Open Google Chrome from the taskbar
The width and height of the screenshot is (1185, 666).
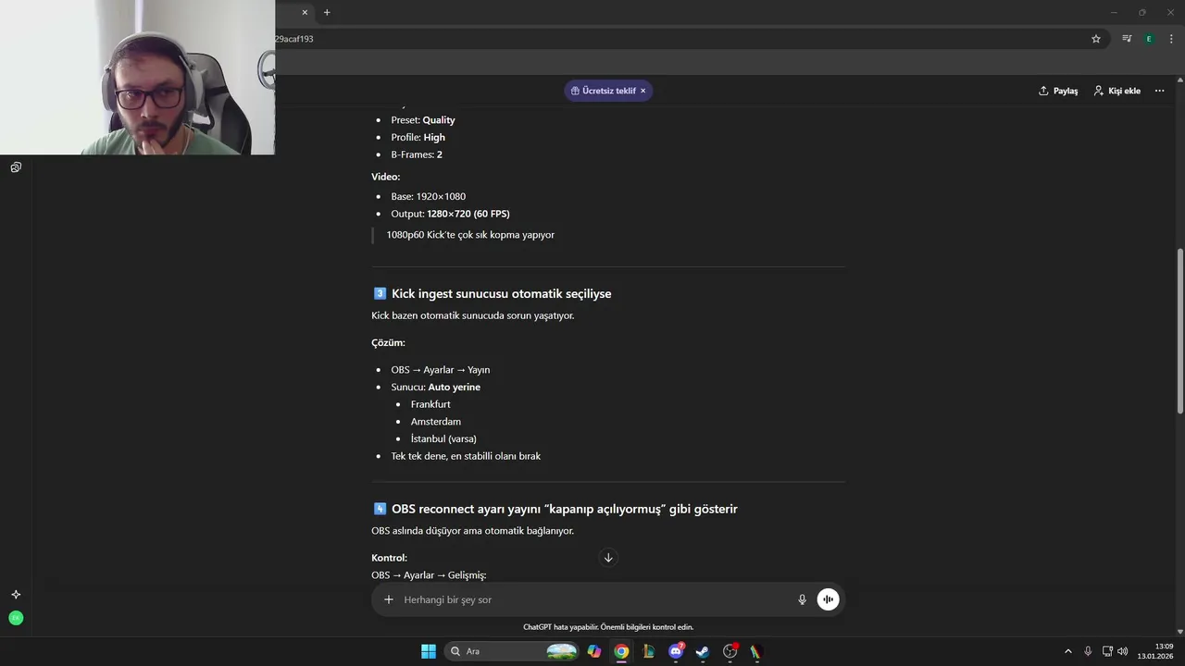point(621,651)
